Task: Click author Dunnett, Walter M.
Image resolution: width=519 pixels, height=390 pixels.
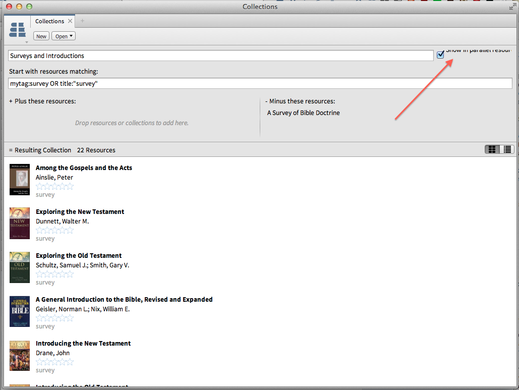Action: click(62, 221)
